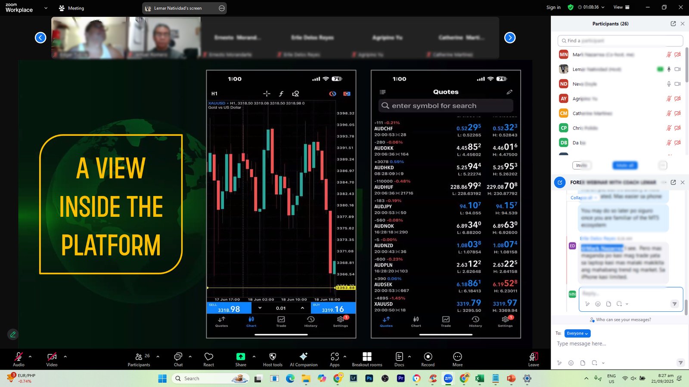Click the Share screen icon

241,359
